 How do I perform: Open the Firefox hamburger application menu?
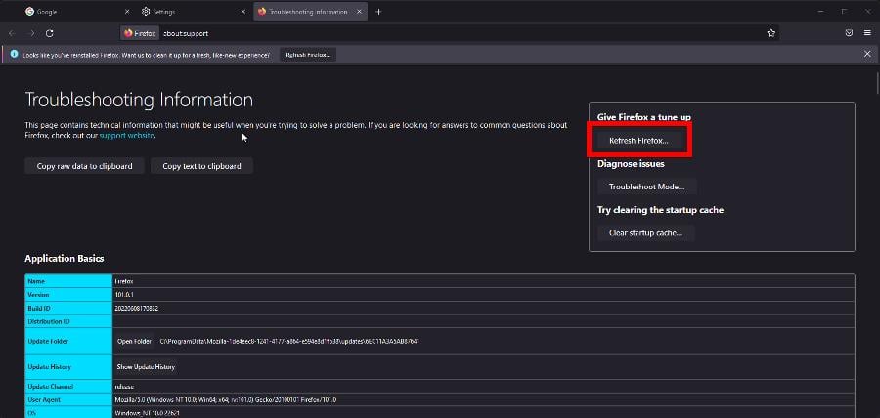(867, 33)
